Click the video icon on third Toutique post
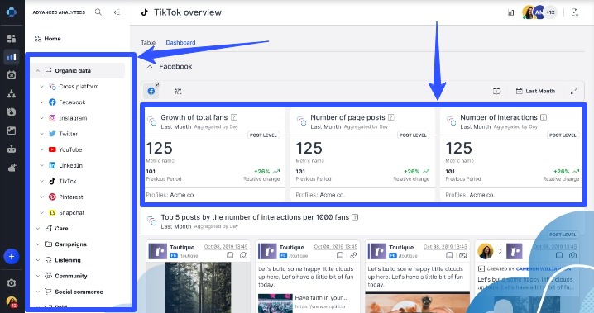594x313 pixels. [x=463, y=255]
